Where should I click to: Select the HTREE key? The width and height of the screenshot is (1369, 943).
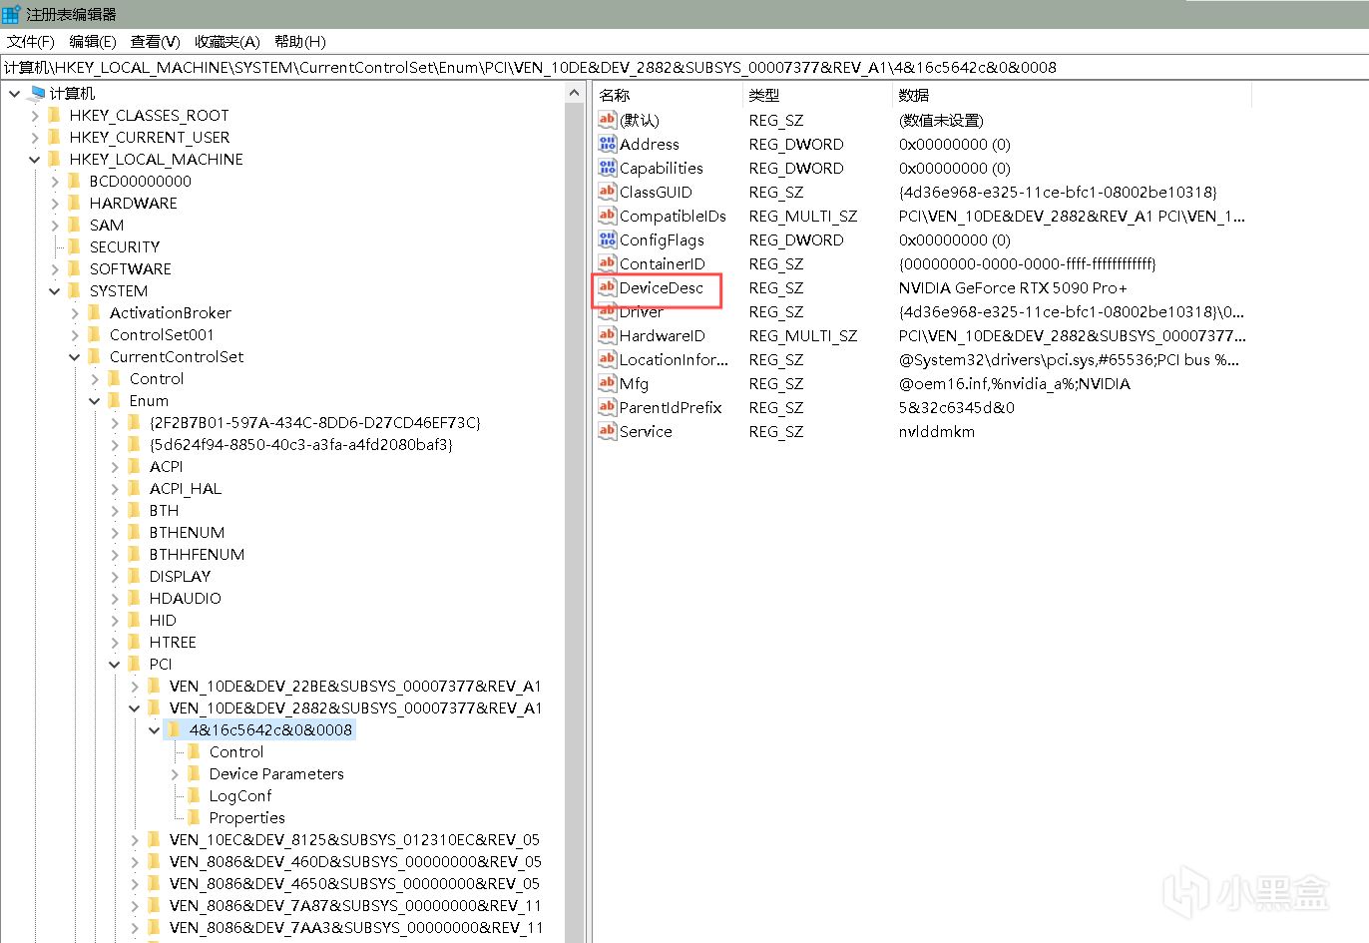point(173,642)
